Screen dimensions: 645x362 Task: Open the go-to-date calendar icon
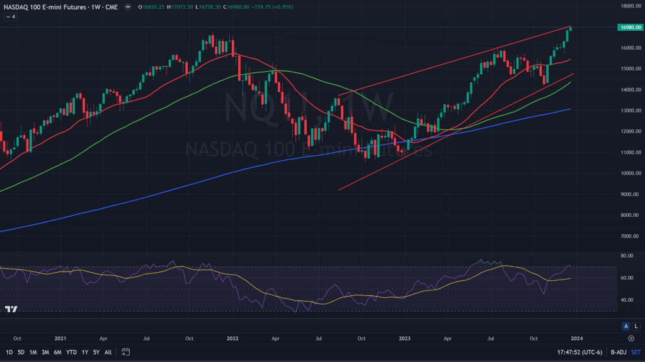point(126,352)
